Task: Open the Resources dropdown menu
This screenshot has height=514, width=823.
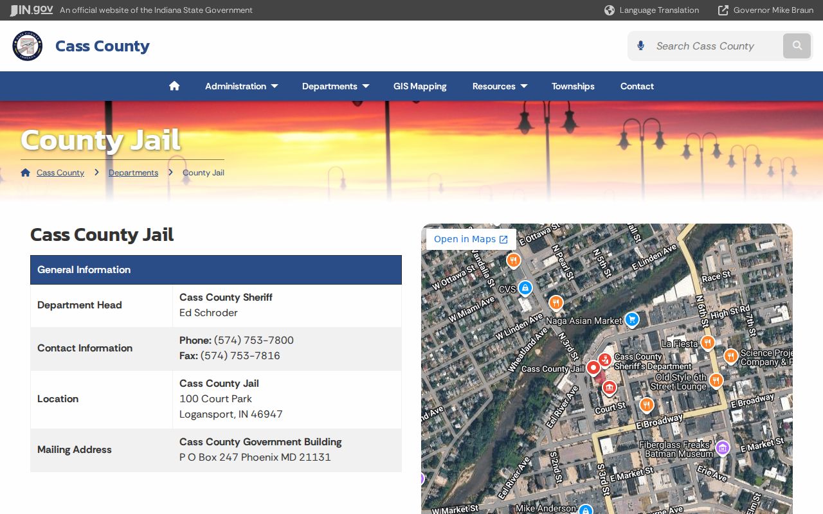Action: click(500, 86)
